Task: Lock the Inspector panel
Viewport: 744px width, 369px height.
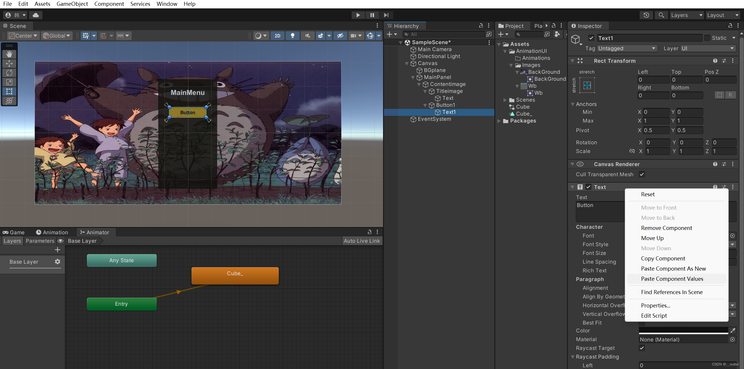Action: click(730, 26)
